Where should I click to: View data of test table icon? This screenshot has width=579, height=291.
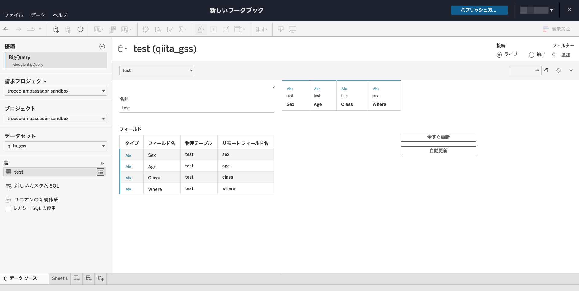tap(101, 172)
